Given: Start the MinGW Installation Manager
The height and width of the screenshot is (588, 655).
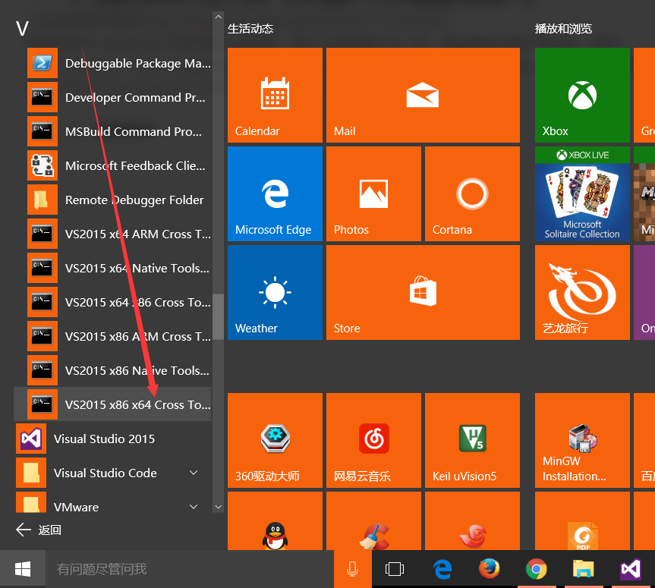Looking at the screenshot, I should (x=581, y=440).
